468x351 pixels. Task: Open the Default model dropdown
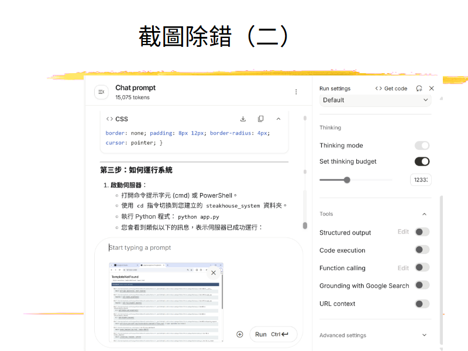pos(375,100)
